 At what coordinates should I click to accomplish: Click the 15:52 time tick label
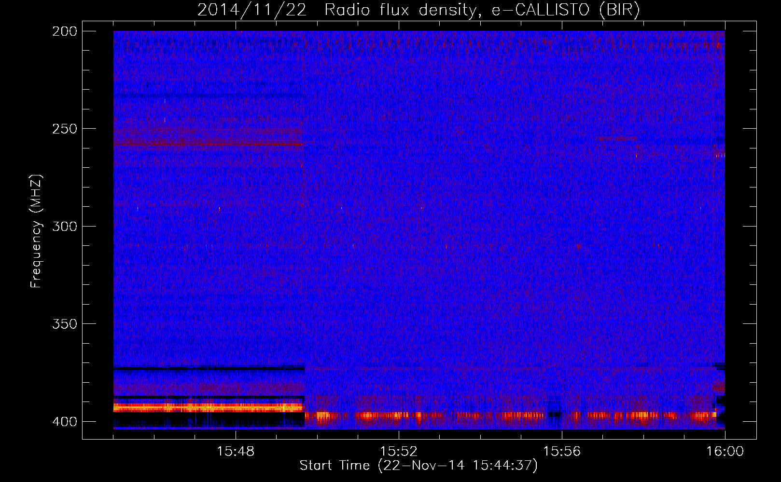point(399,451)
